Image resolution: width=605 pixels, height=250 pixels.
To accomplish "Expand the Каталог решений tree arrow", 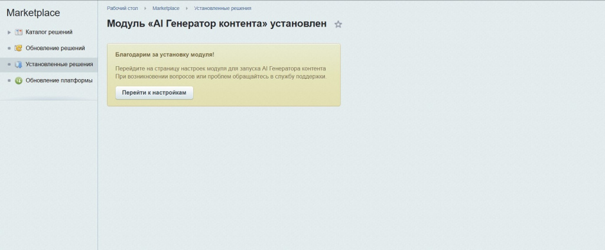I will 9,33.
